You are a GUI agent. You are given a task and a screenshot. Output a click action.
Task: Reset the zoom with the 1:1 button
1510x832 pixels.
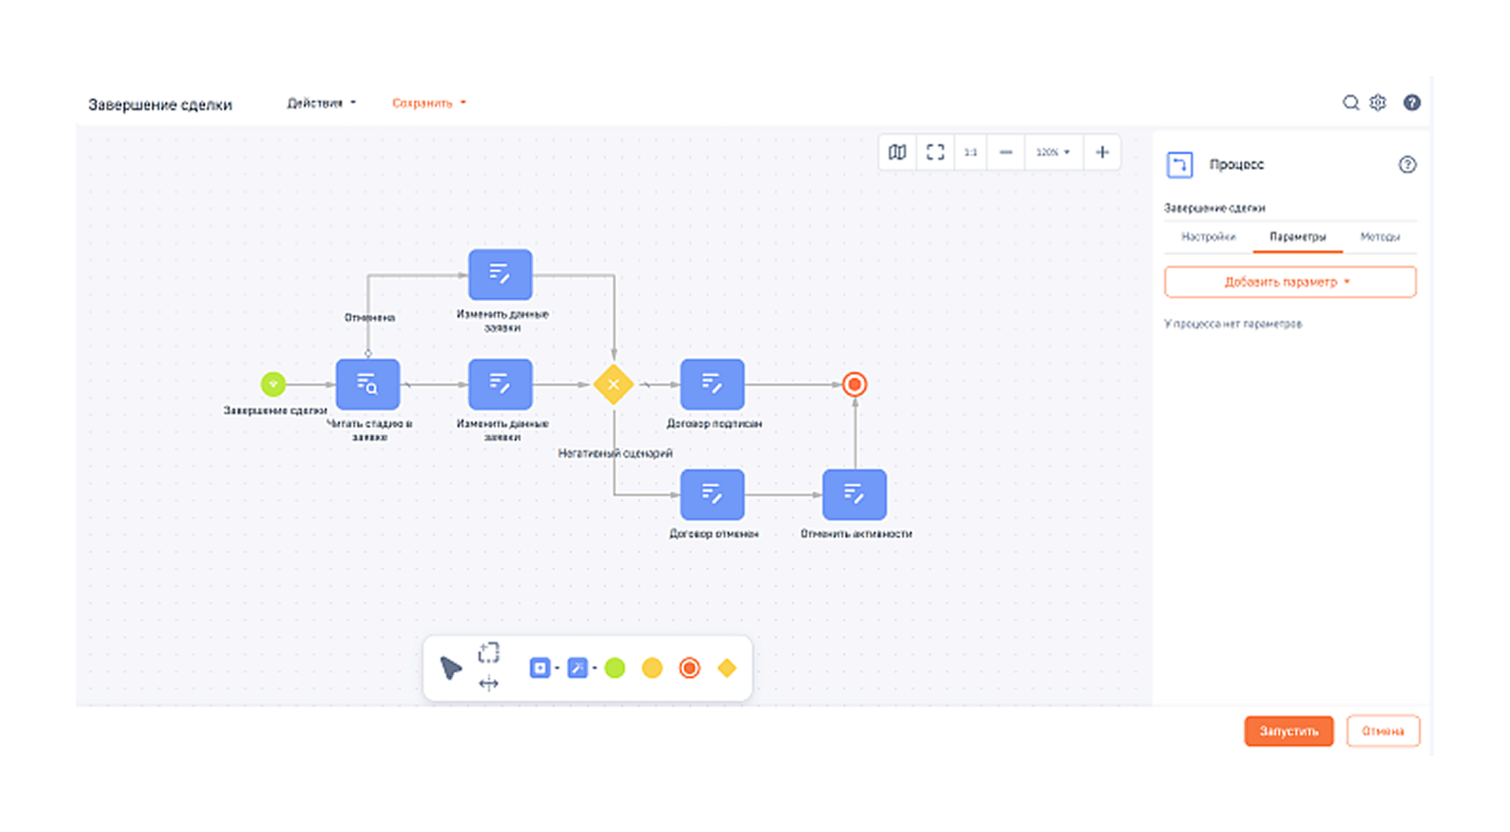971,152
